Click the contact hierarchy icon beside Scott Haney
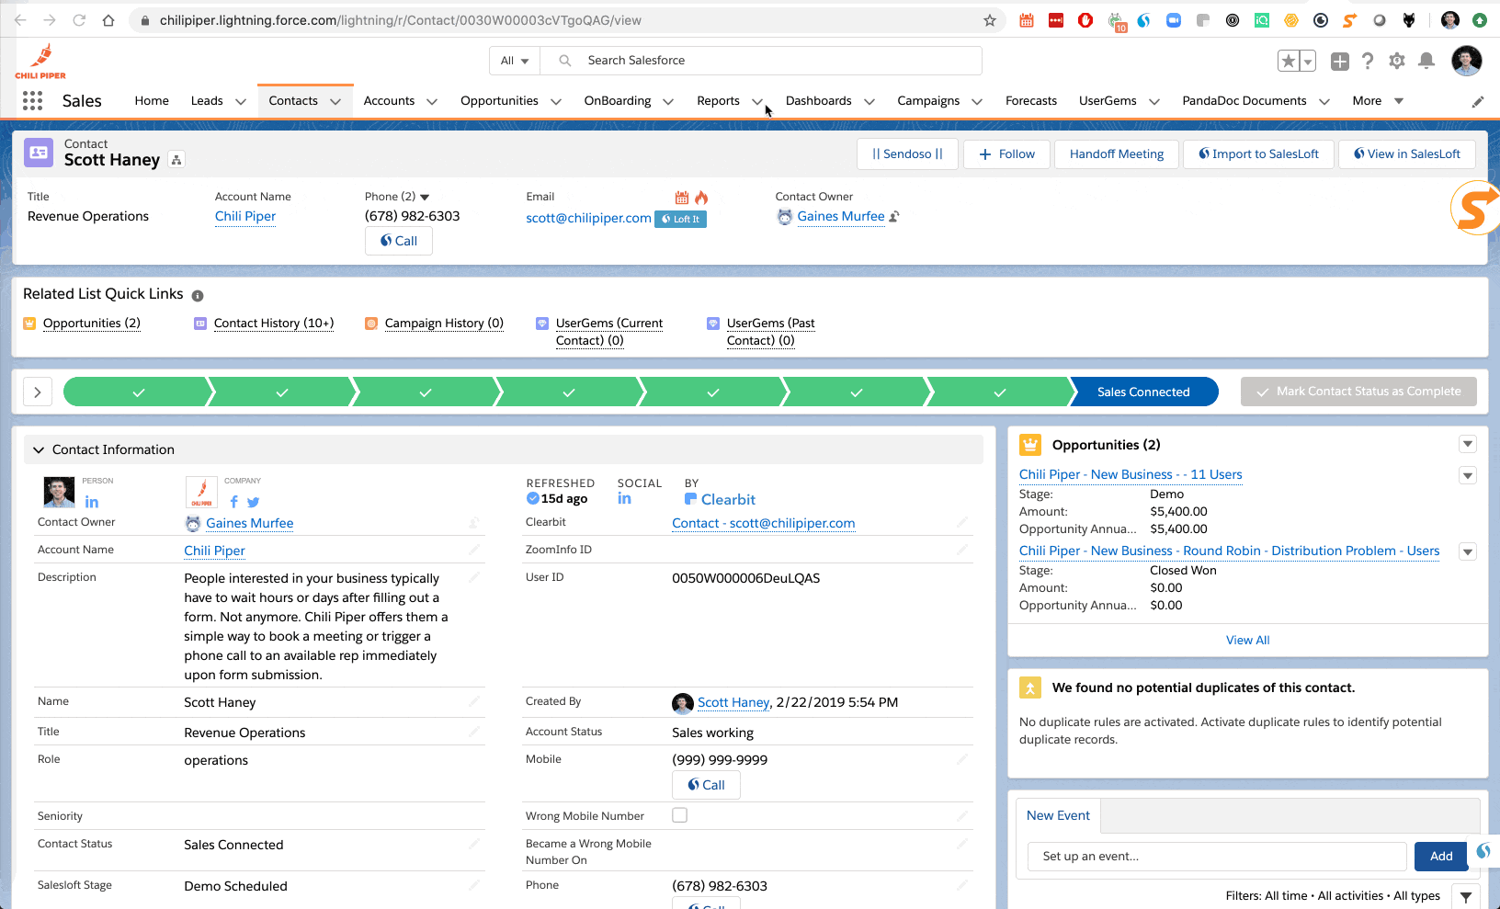This screenshot has height=909, width=1500. pyautogui.click(x=176, y=160)
